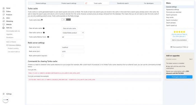Image resolution: width=196 pixels, height=105 pixels.
Task: Focus the Redis server host field
Action: (73, 47)
